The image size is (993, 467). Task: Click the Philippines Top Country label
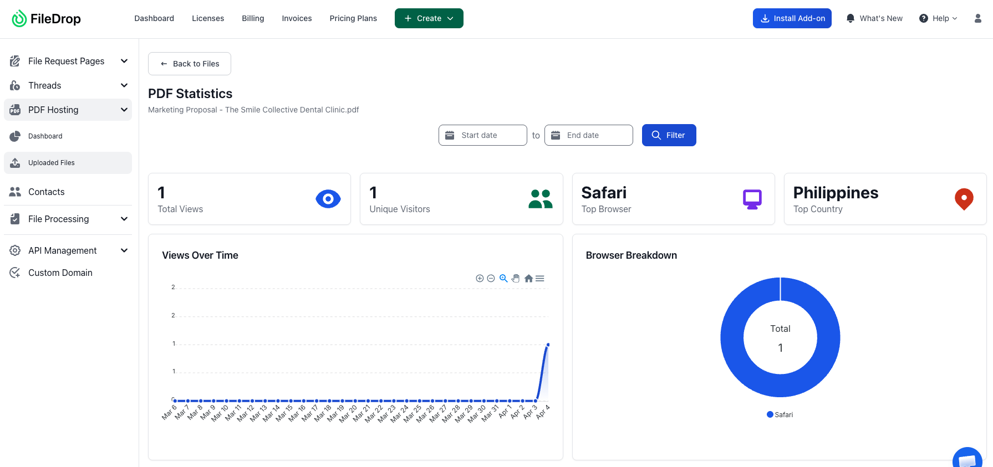[836, 193]
